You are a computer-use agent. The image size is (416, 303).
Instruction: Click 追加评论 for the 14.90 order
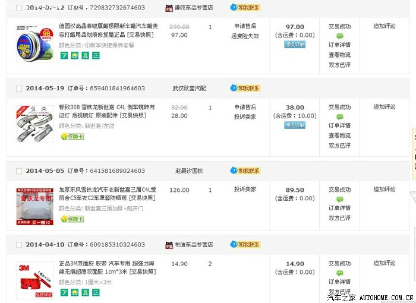(384, 263)
